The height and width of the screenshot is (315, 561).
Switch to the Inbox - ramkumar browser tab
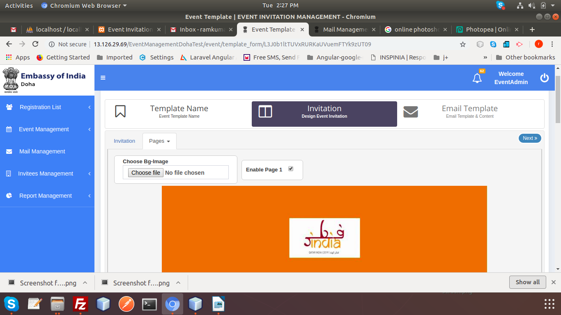coord(202,30)
